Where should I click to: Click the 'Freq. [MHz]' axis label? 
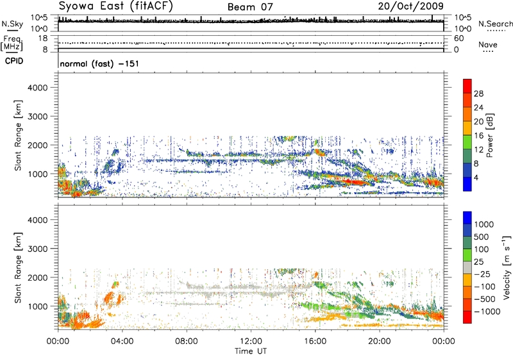[12, 44]
